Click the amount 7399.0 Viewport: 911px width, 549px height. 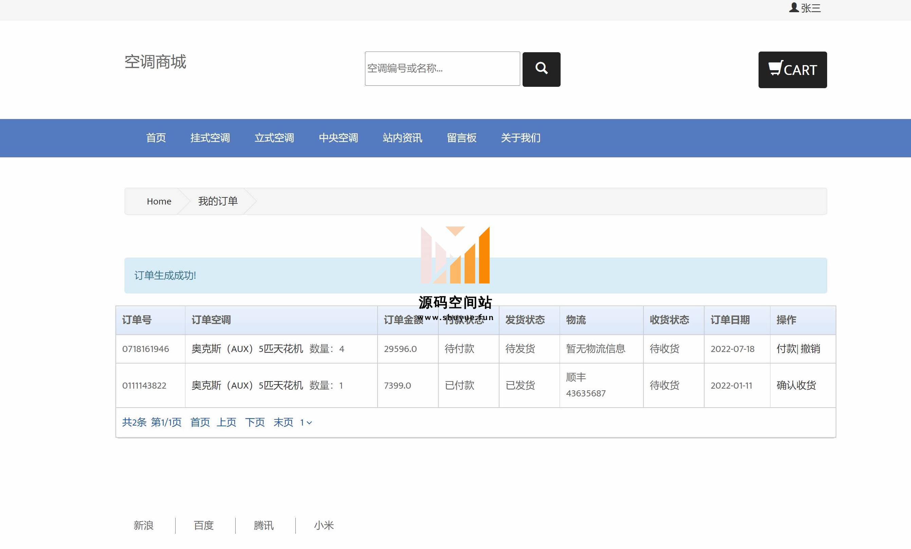[397, 386]
